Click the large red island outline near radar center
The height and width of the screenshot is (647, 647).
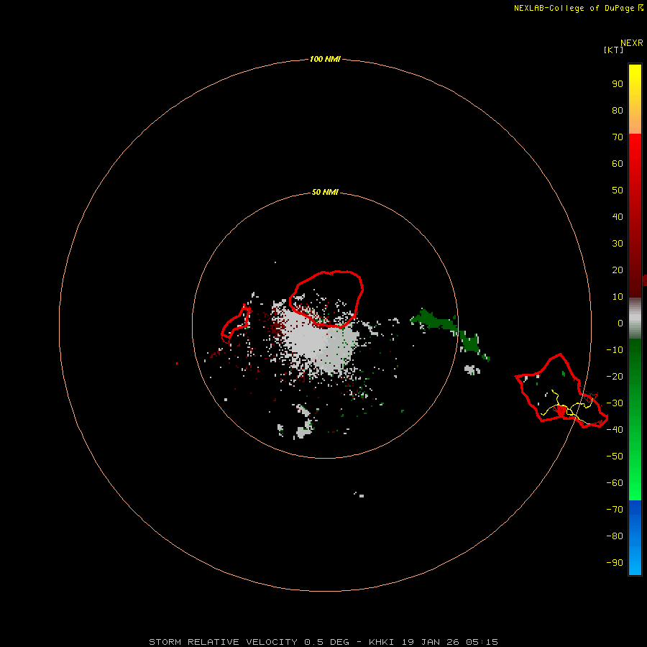click(x=326, y=299)
